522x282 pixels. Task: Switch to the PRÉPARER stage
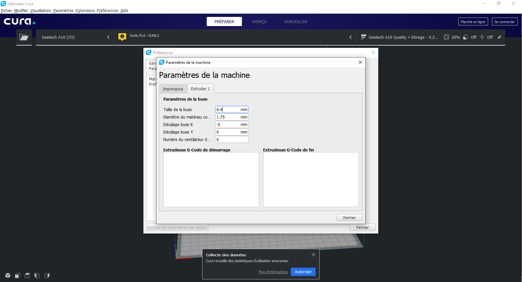[224, 21]
